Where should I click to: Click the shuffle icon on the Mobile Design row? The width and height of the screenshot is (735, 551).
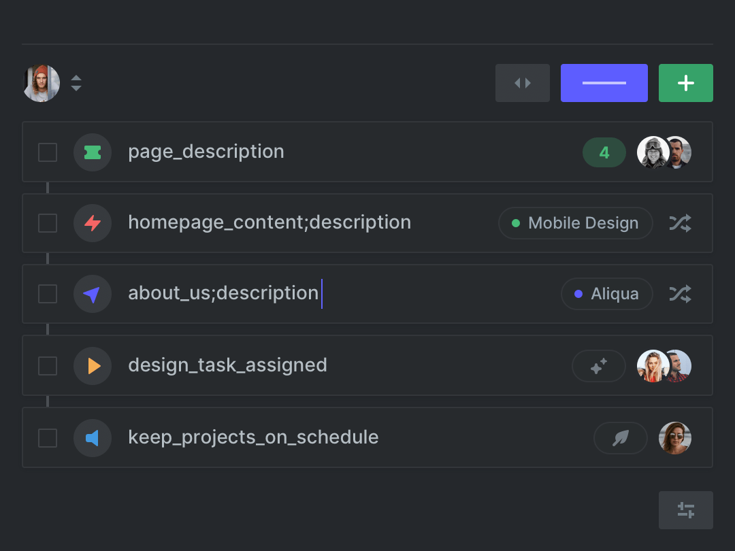[x=680, y=222]
